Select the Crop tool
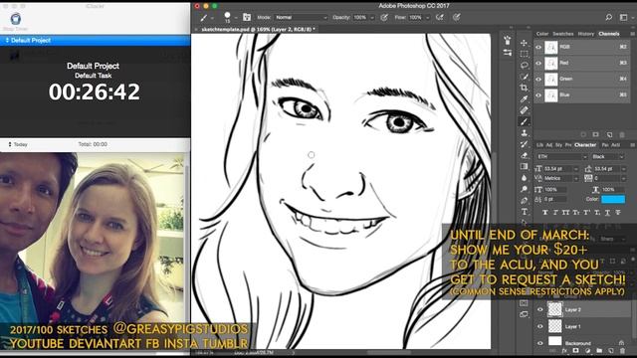This screenshot has width=637, height=358. (525, 88)
